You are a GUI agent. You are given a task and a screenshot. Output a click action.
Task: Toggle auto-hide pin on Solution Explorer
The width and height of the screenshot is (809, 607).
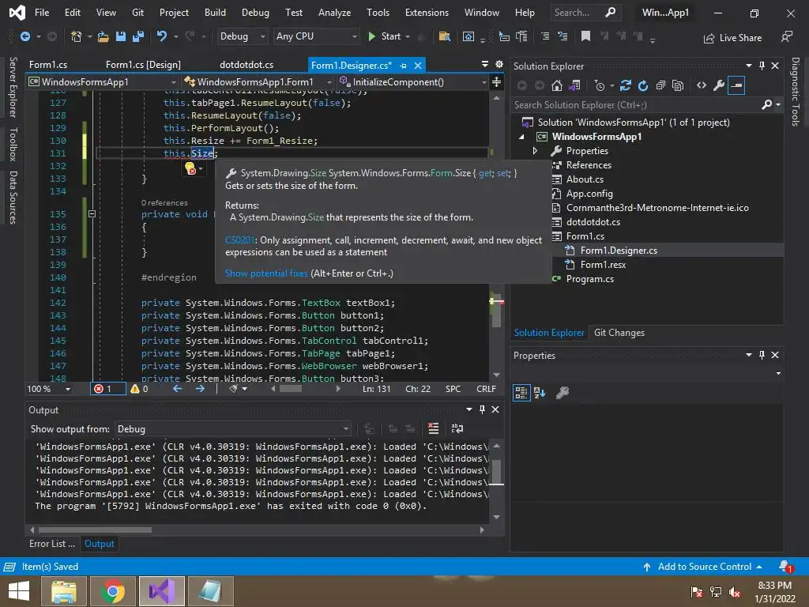pyautogui.click(x=762, y=66)
